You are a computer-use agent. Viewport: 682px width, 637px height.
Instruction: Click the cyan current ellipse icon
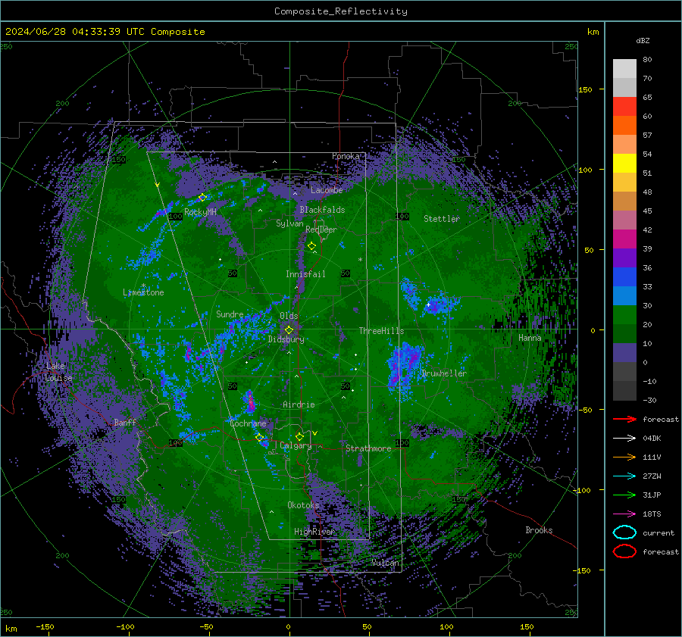point(624,532)
